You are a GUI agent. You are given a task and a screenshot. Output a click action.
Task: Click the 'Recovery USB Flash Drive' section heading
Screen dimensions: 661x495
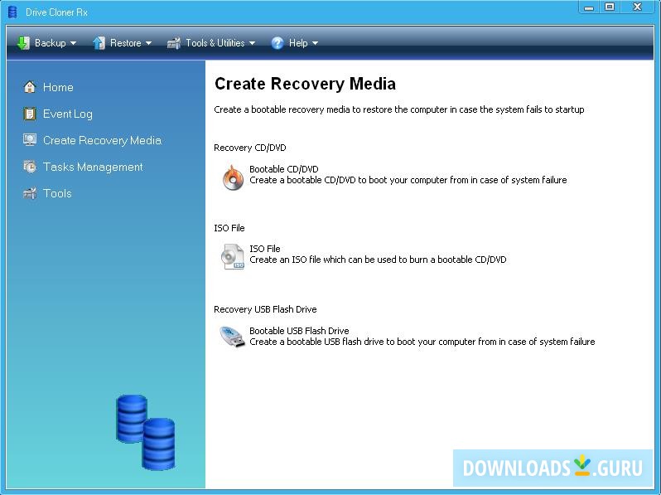pyautogui.click(x=265, y=309)
